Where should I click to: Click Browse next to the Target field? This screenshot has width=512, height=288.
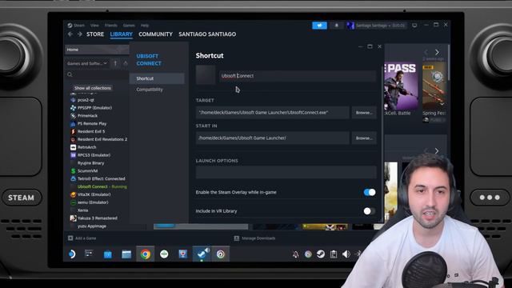pyautogui.click(x=364, y=113)
